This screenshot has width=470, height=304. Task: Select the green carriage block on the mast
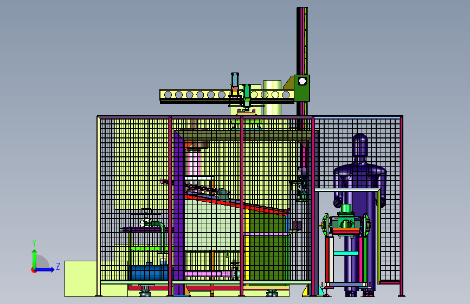[x=301, y=88]
